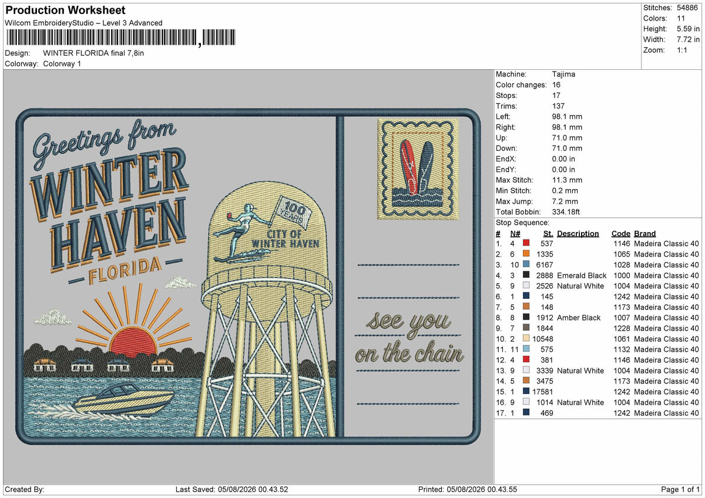Click the Winter Haven postcard design preview
Image resolution: width=705 pixels, height=498 pixels.
(x=248, y=276)
